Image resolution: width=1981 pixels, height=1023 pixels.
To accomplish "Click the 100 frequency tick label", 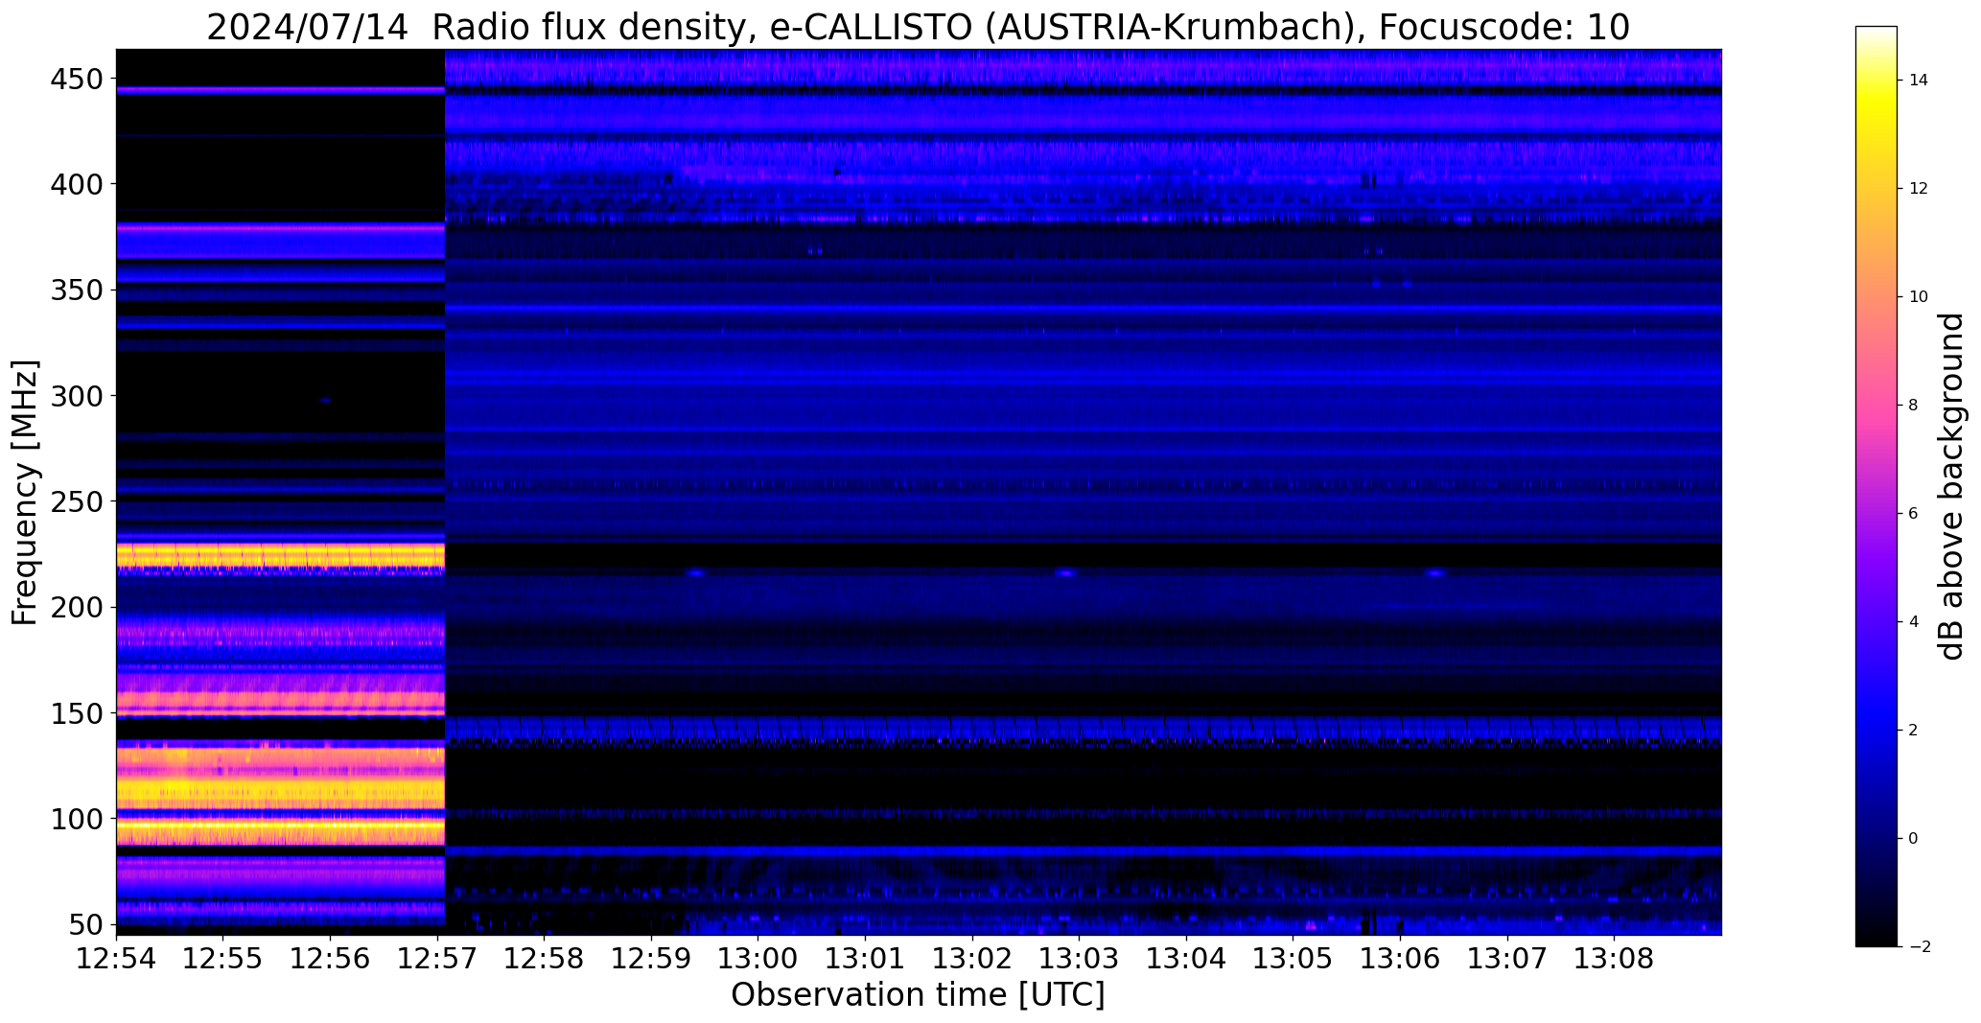I will pos(75,820).
